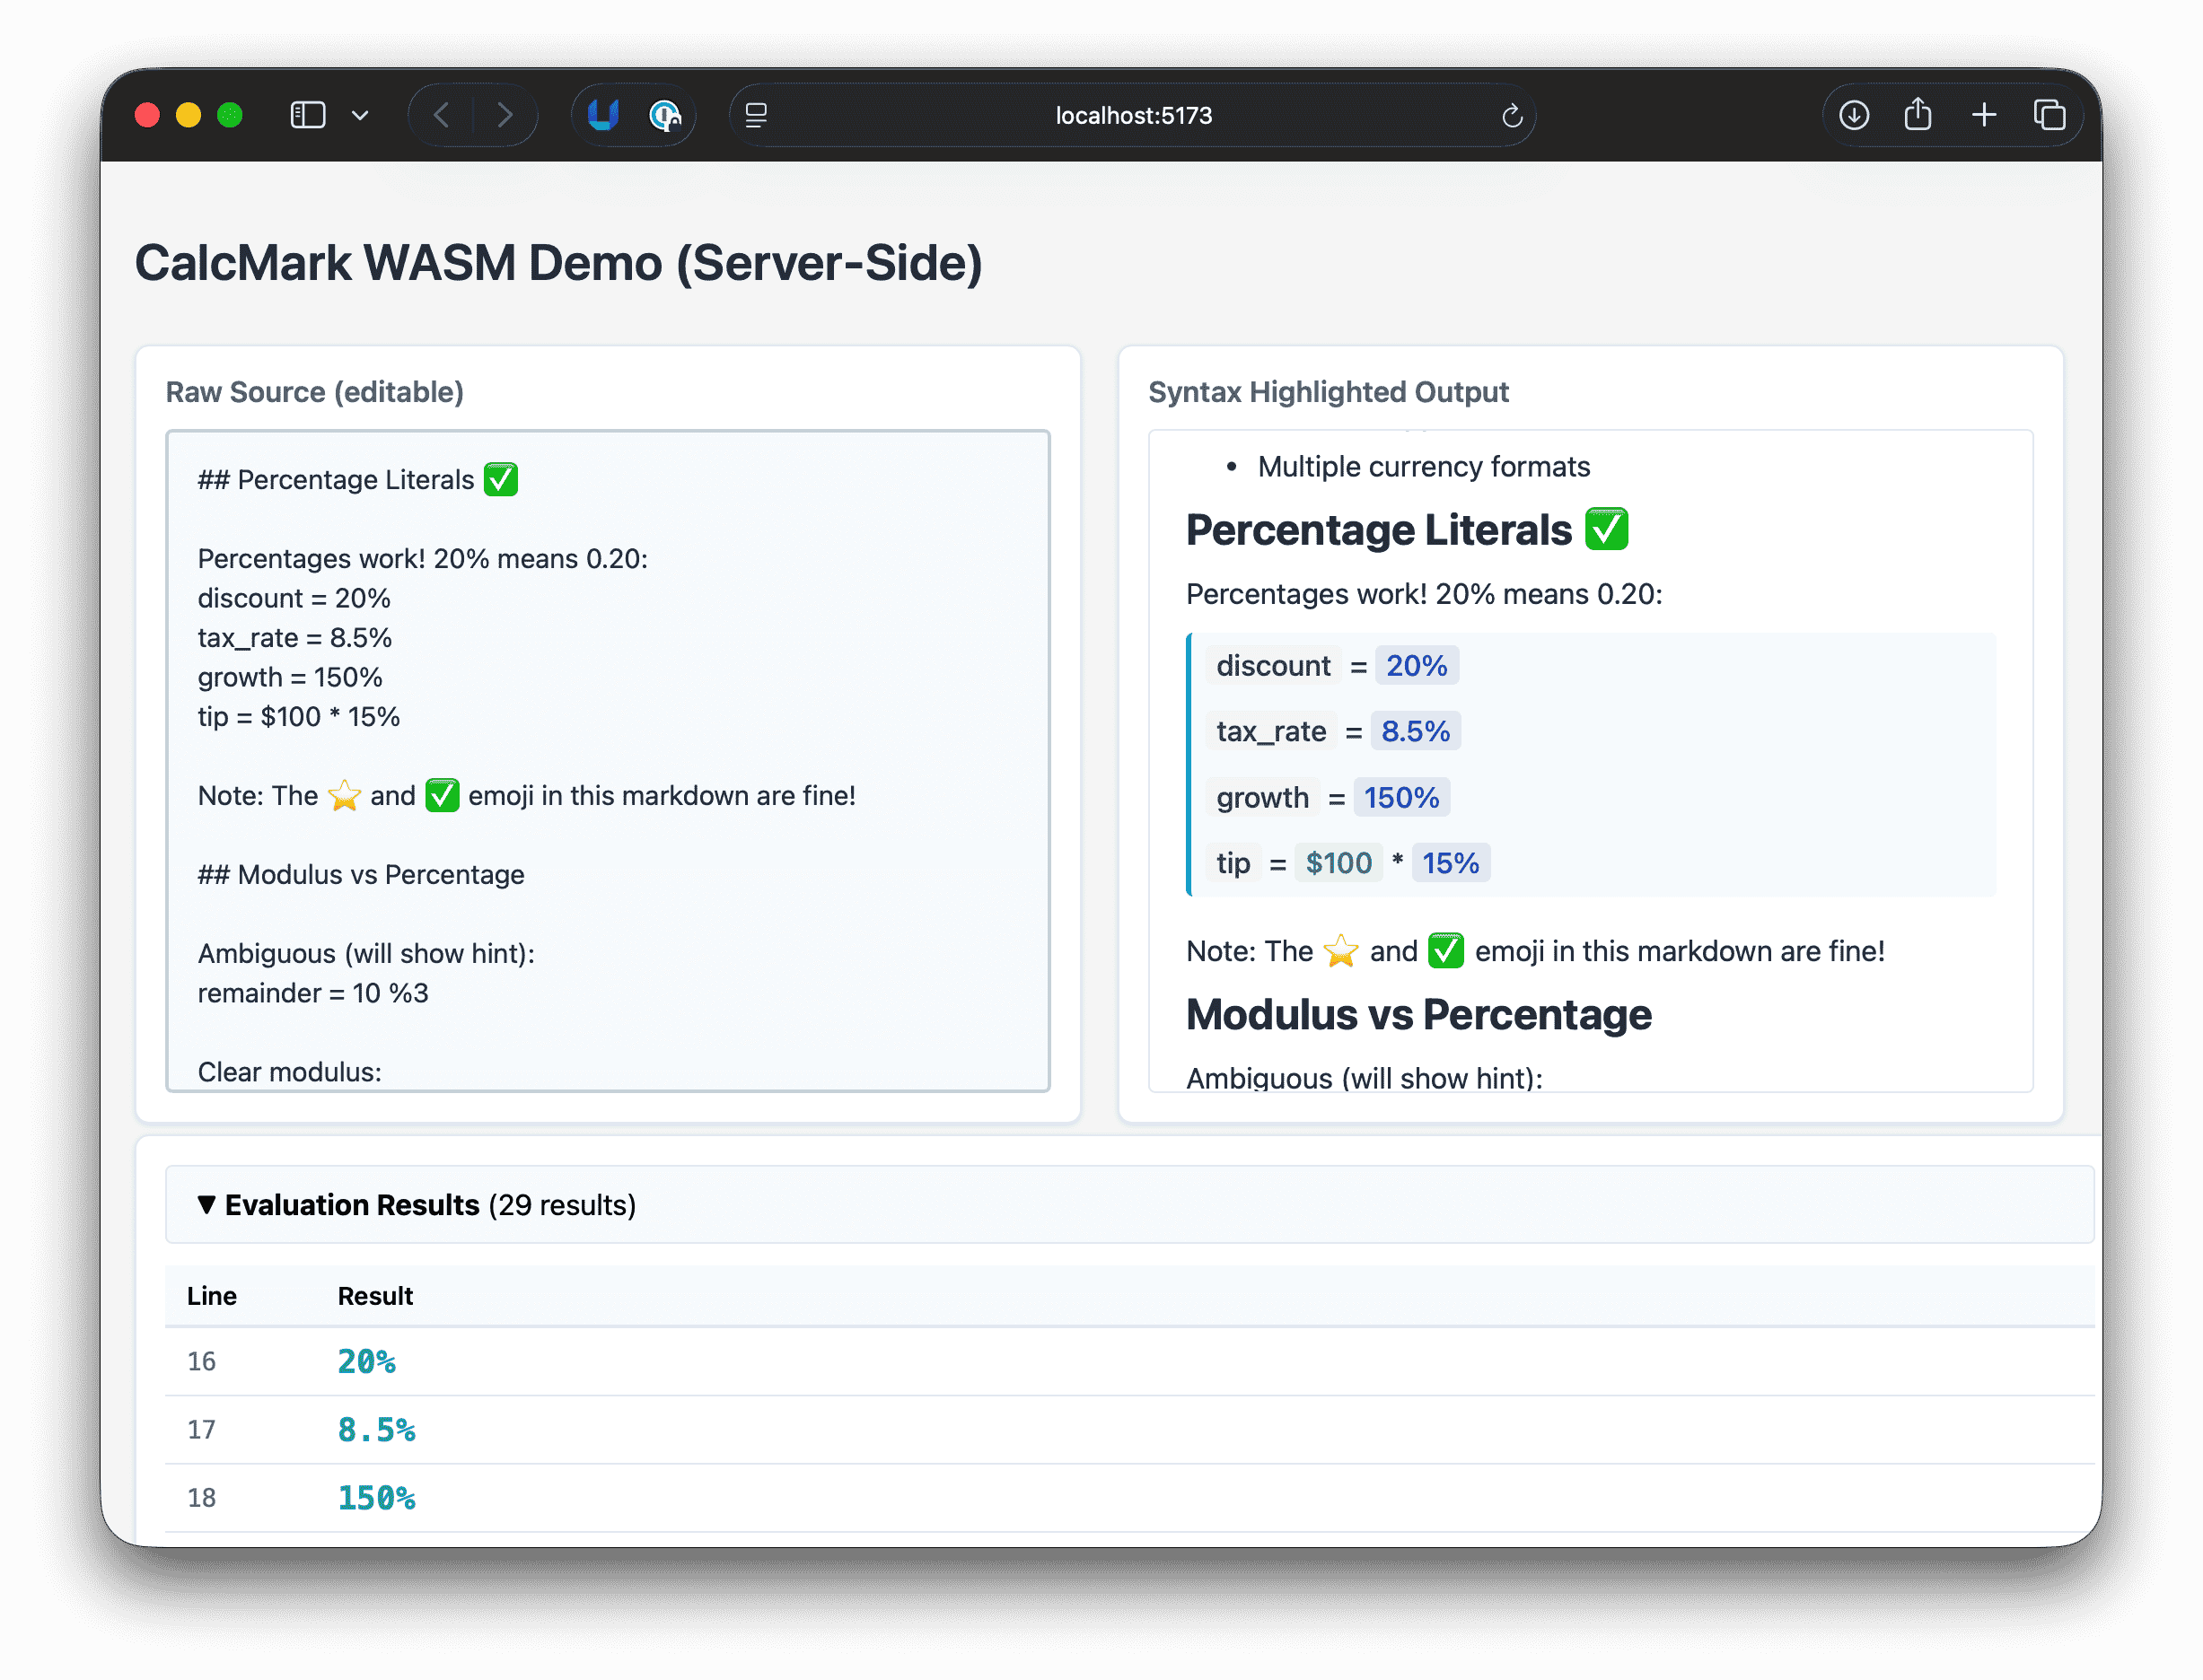Open the page reader menu icon

(757, 115)
